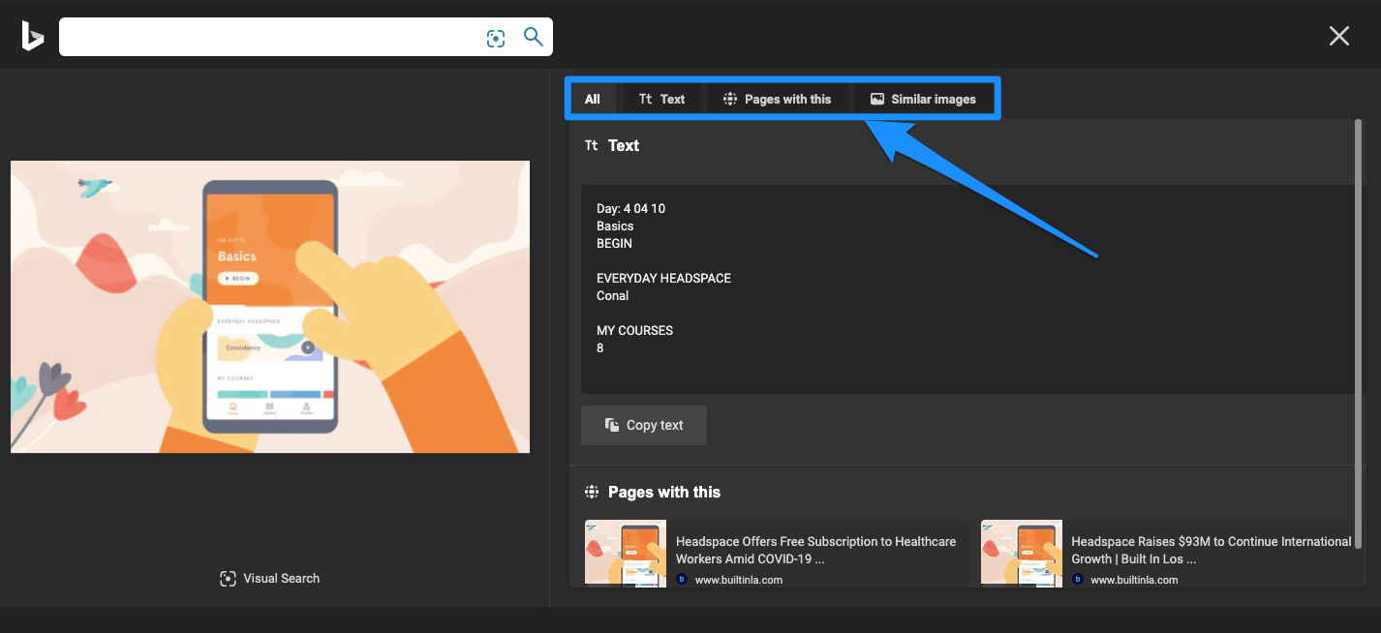Click first result thumbnail image
1381x633 pixels.
coord(625,553)
